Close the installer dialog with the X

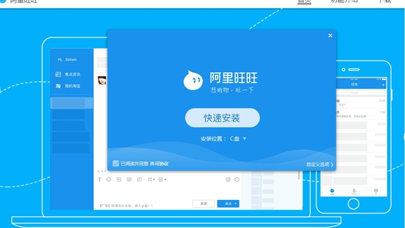tap(330, 35)
